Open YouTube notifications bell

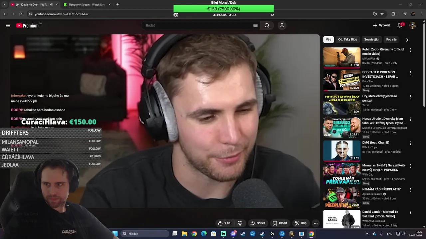(x=400, y=26)
